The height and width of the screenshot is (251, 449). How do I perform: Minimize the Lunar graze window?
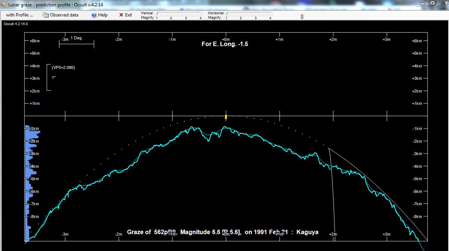point(422,3)
